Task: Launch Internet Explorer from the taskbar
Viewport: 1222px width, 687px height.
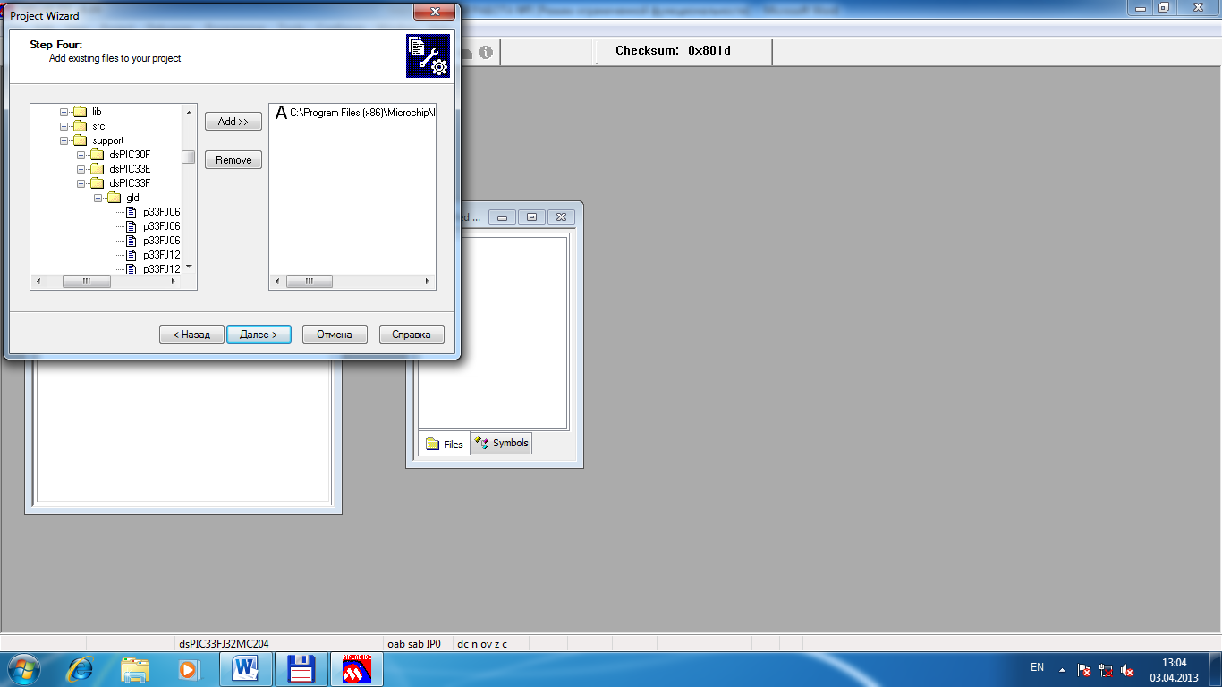Action: click(81, 669)
